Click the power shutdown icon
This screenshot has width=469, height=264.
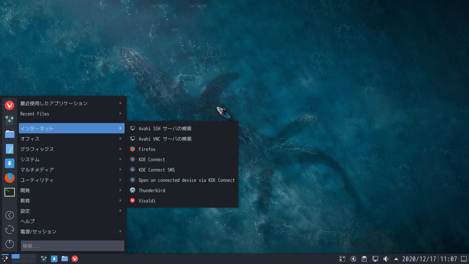pyautogui.click(x=10, y=244)
